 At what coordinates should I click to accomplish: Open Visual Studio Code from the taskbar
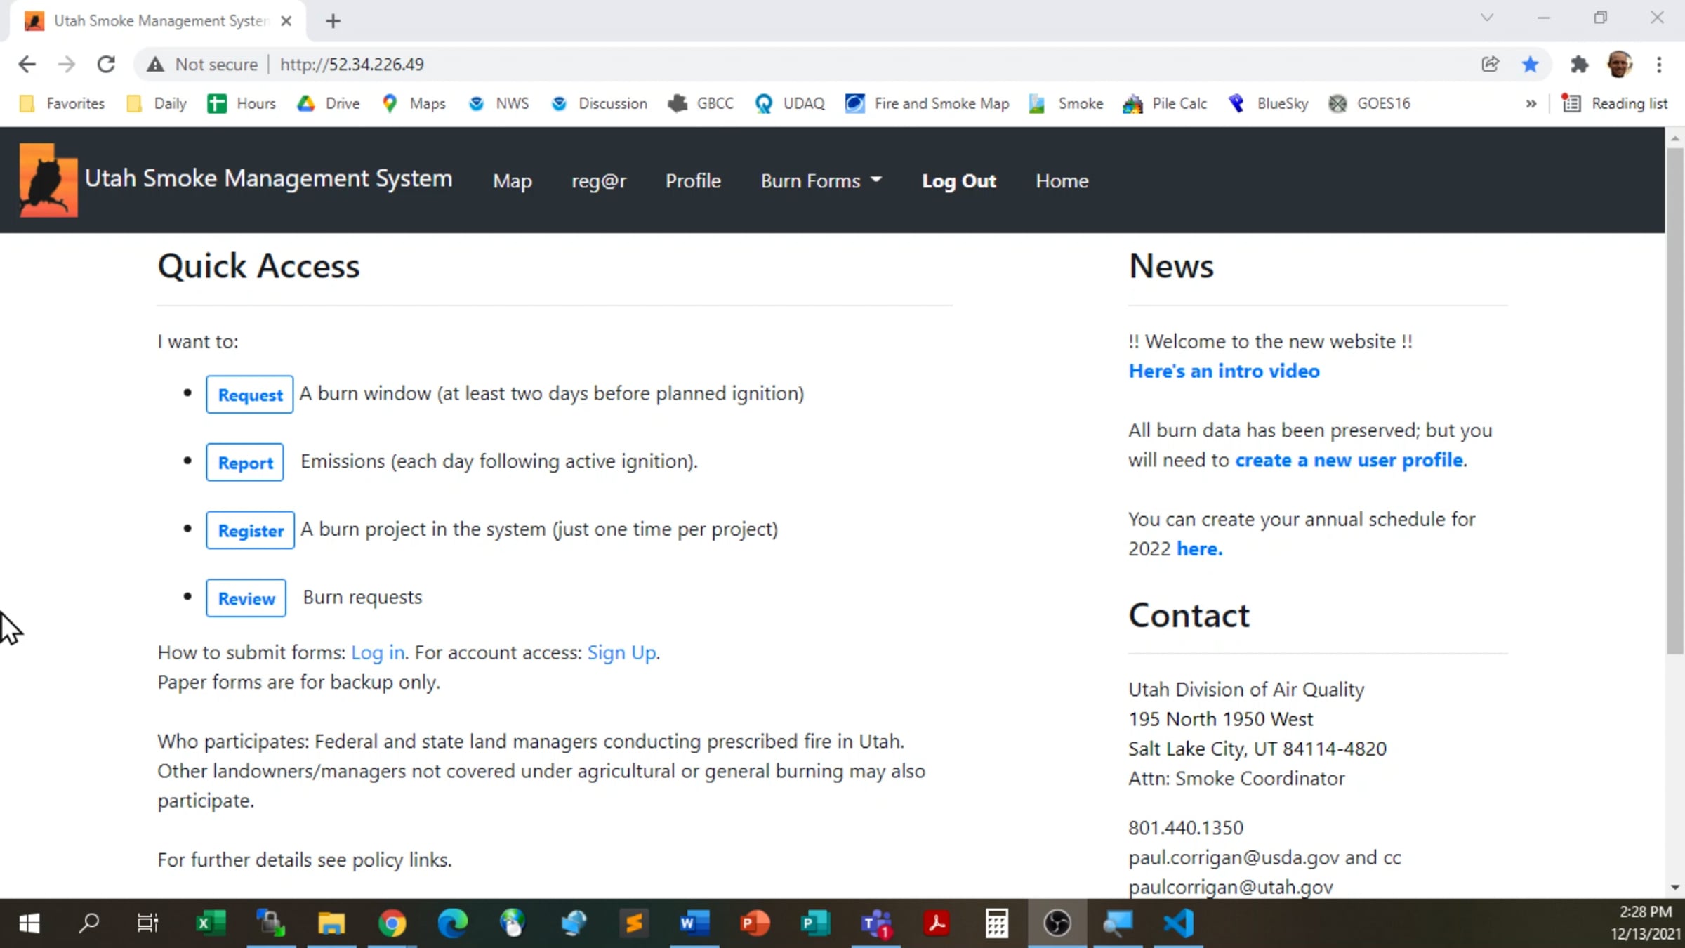(x=1179, y=923)
